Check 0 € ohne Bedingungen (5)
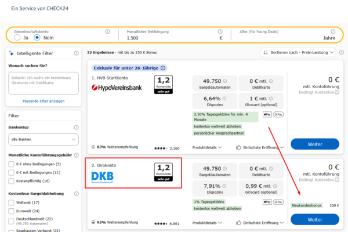 click(x=11, y=164)
